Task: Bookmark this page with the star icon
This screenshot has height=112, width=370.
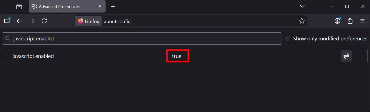Action: [x=301, y=21]
